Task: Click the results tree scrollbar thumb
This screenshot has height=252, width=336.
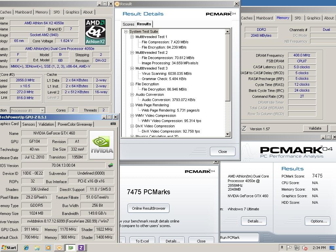Action: pos(228,68)
